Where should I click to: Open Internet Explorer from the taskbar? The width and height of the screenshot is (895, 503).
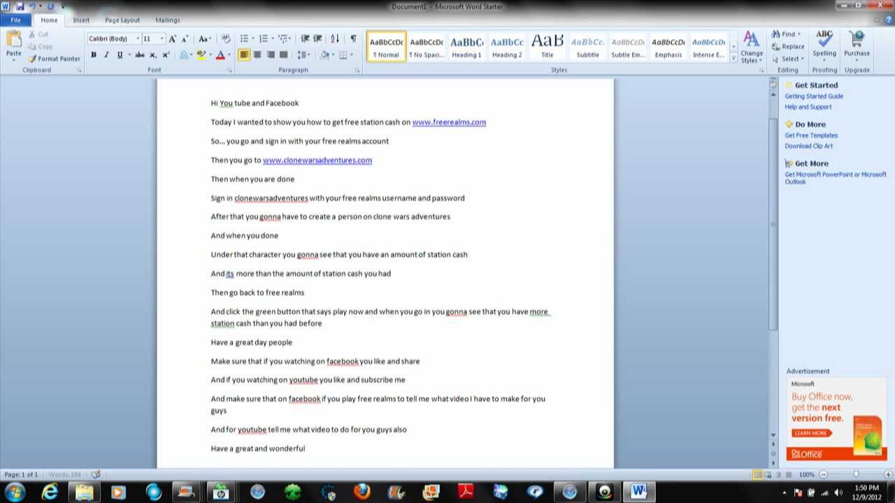point(50,492)
